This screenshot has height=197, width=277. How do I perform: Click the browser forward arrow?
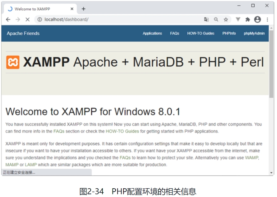pos(18,20)
